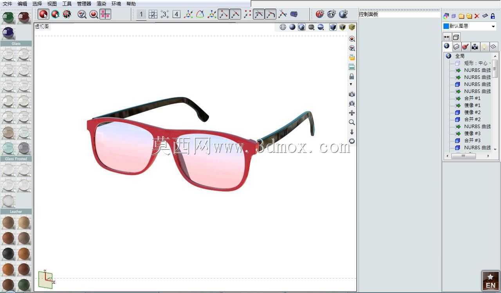
Task: Expand the small arrow under viewport lock icon
Action: pyautogui.click(x=351, y=84)
